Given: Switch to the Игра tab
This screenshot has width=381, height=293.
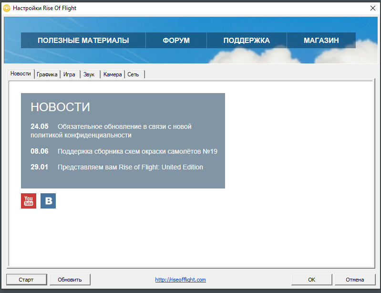Looking at the screenshot, I should pyautogui.click(x=69, y=74).
